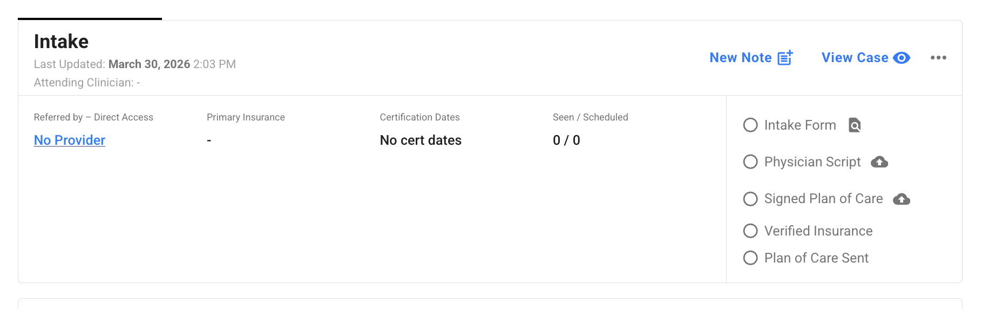Click the Physician Script label text

coord(812,162)
